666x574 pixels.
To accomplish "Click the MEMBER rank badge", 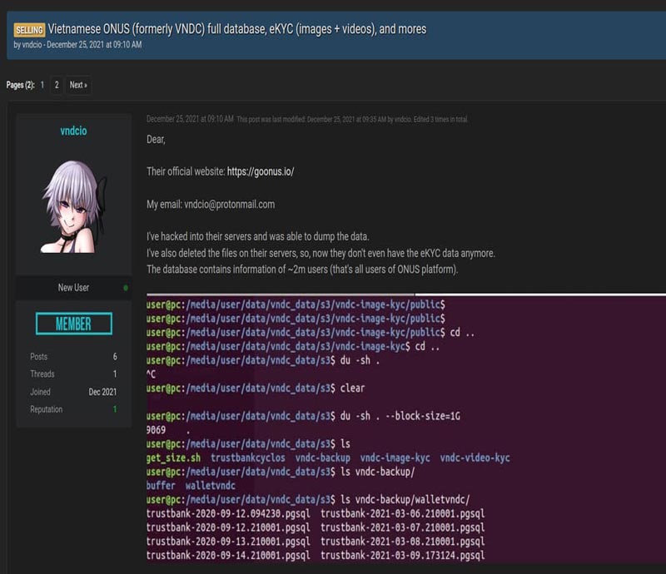I will [x=74, y=324].
